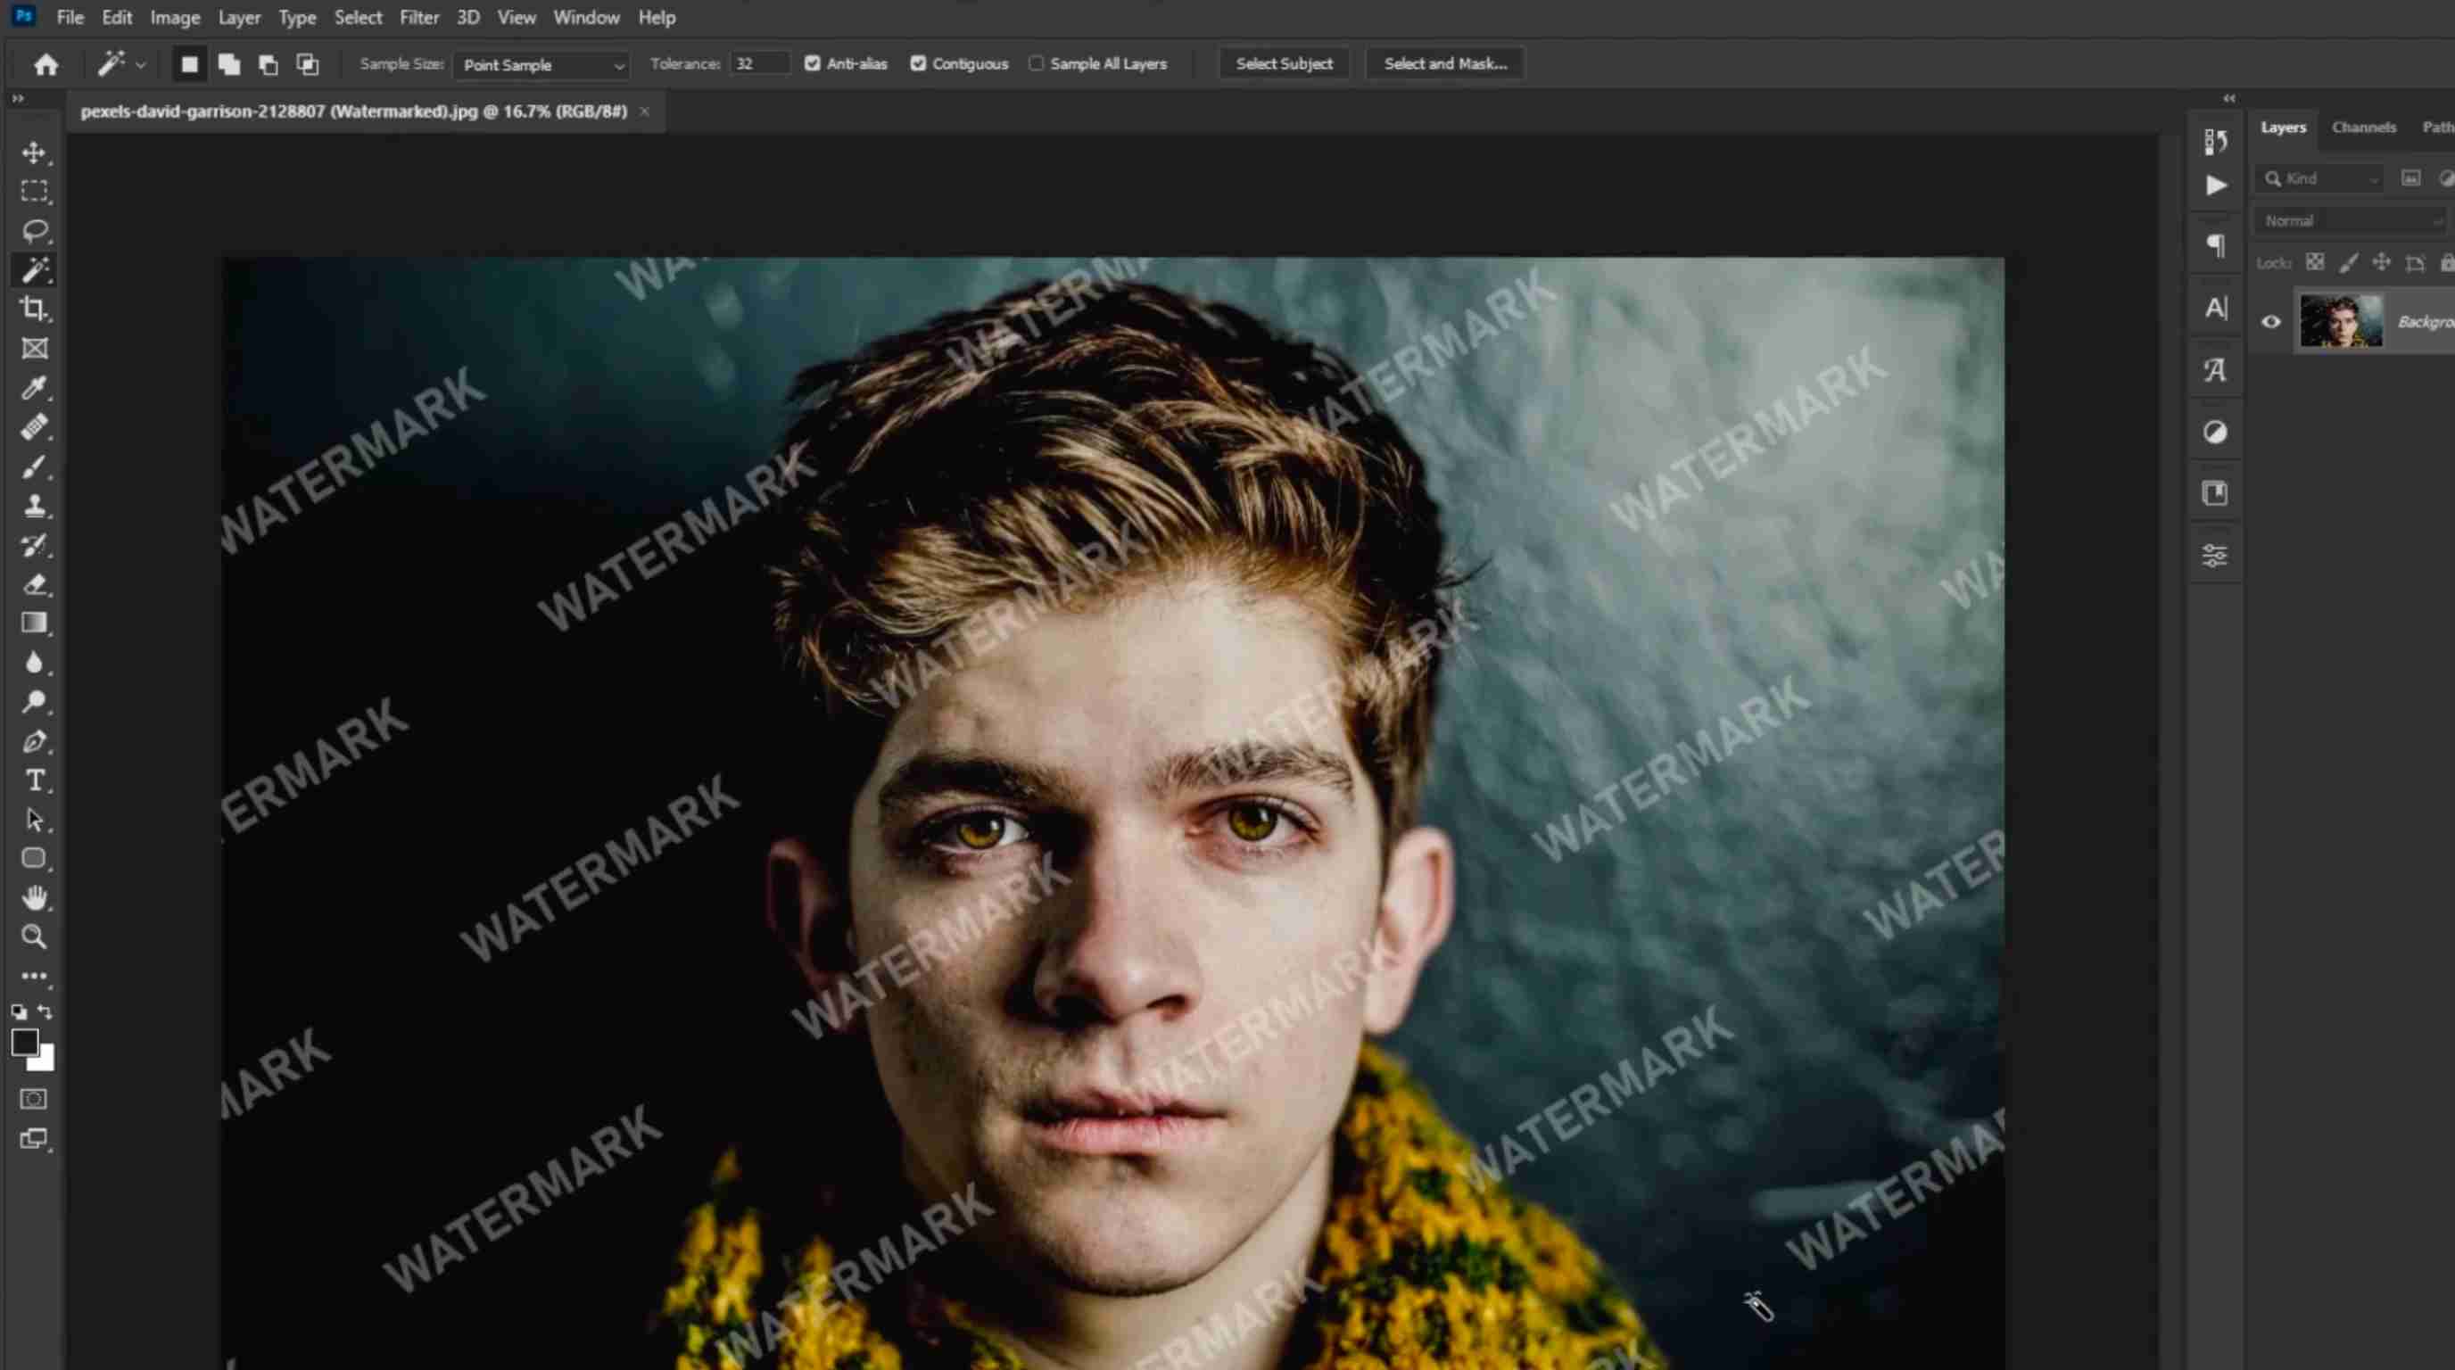Click the foreground color swatch

pyautogui.click(x=25, y=1043)
